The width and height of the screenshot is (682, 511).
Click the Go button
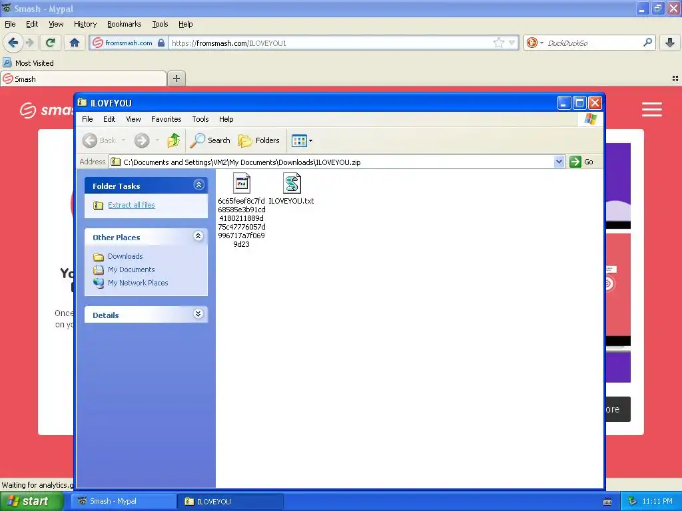(581, 162)
